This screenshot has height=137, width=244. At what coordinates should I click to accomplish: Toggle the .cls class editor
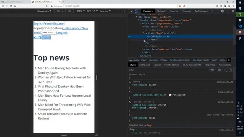[x=219, y=70]
